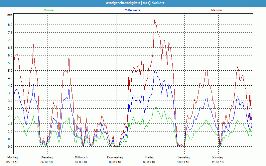Click the '1,0' y-axis value

coord(10,131)
